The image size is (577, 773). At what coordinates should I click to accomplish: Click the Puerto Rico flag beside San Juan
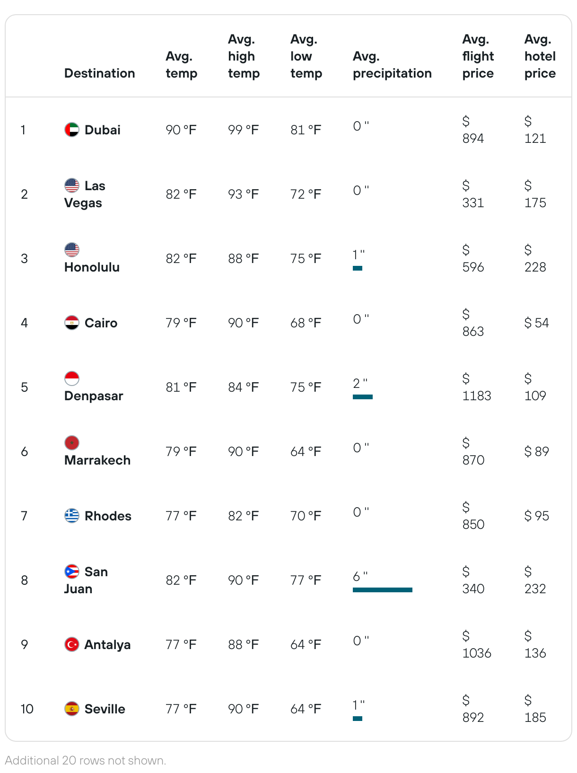point(72,571)
